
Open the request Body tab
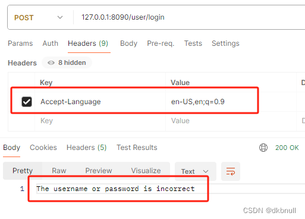(128, 43)
